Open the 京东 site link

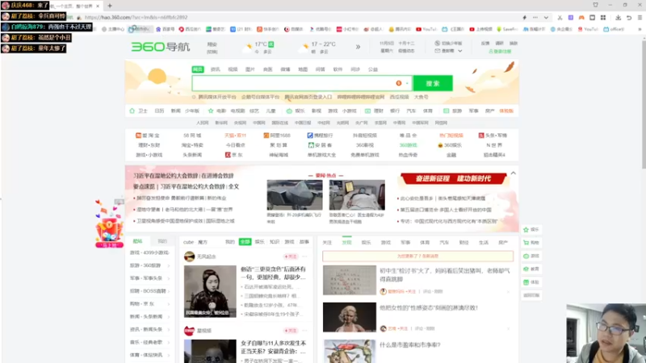tap(233, 155)
